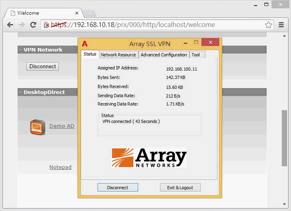
Task: Click the Bytes Sent value 142.37 KB
Action: [176, 77]
